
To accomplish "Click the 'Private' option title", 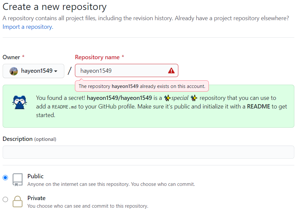I will click(x=36, y=198).
